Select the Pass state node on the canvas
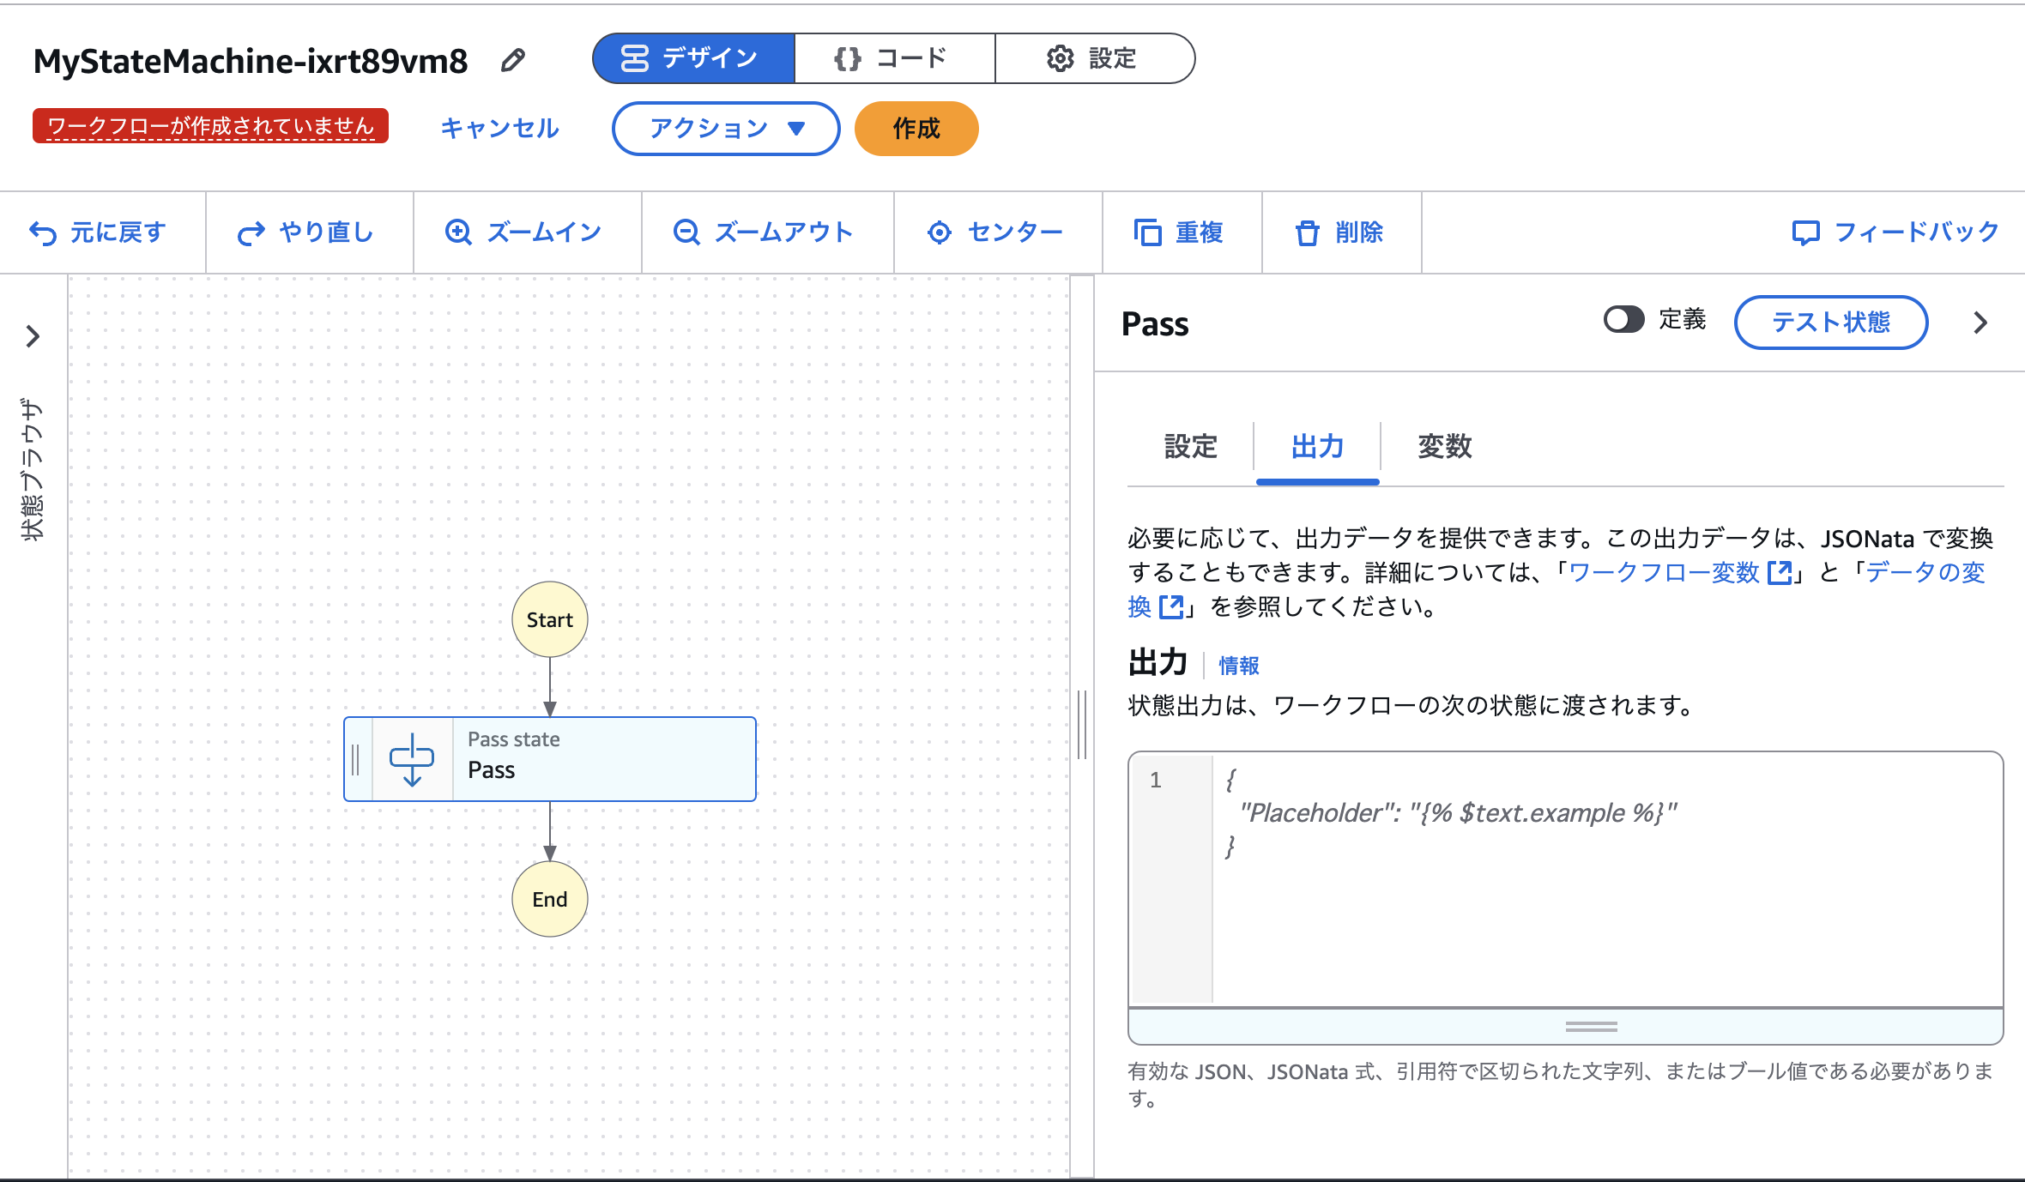Screen dimensions: 2025x1182 coord(550,759)
